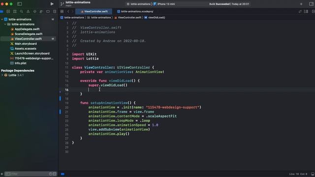Click line number 19 in the gutter
315x177 pixels.
67,103
